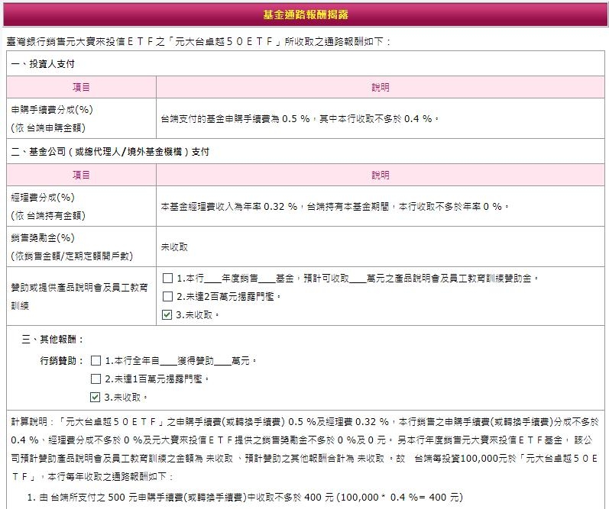Click the first 項目 column header
The height and width of the screenshot is (509, 609).
pos(82,87)
